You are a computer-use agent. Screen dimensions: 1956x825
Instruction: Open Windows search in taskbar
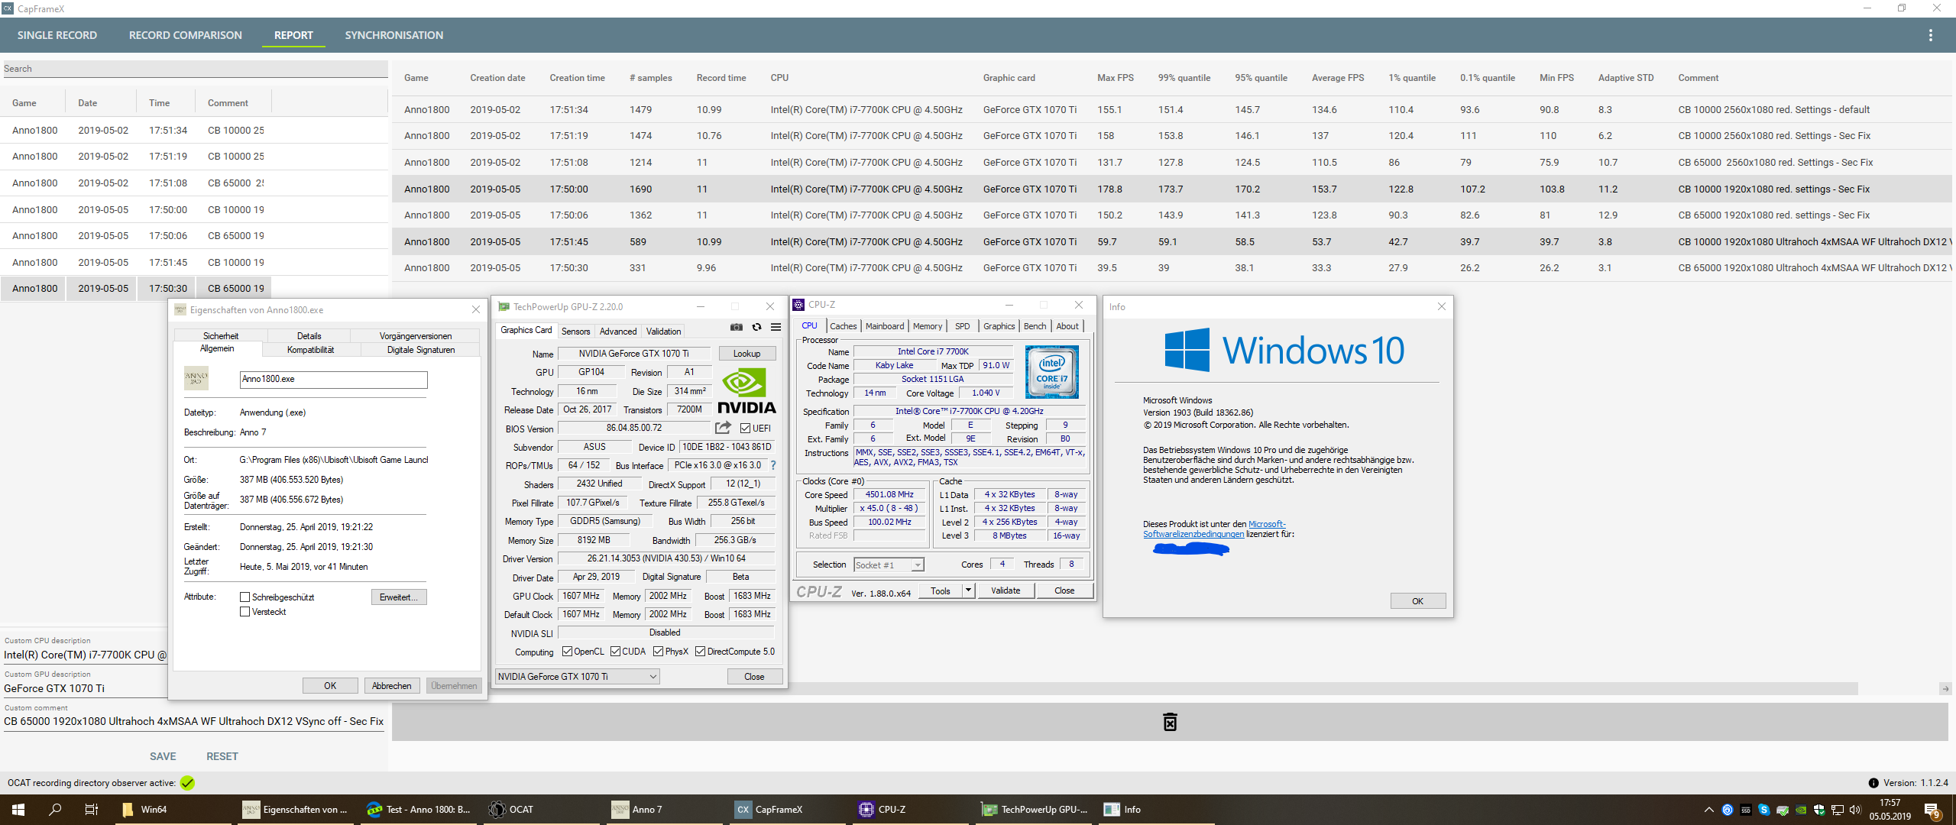[55, 810]
